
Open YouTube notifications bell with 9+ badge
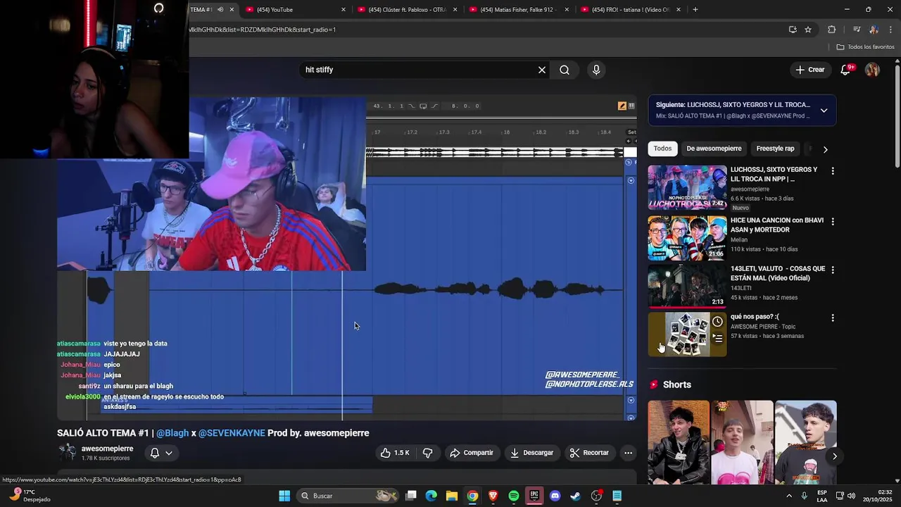[x=846, y=70]
